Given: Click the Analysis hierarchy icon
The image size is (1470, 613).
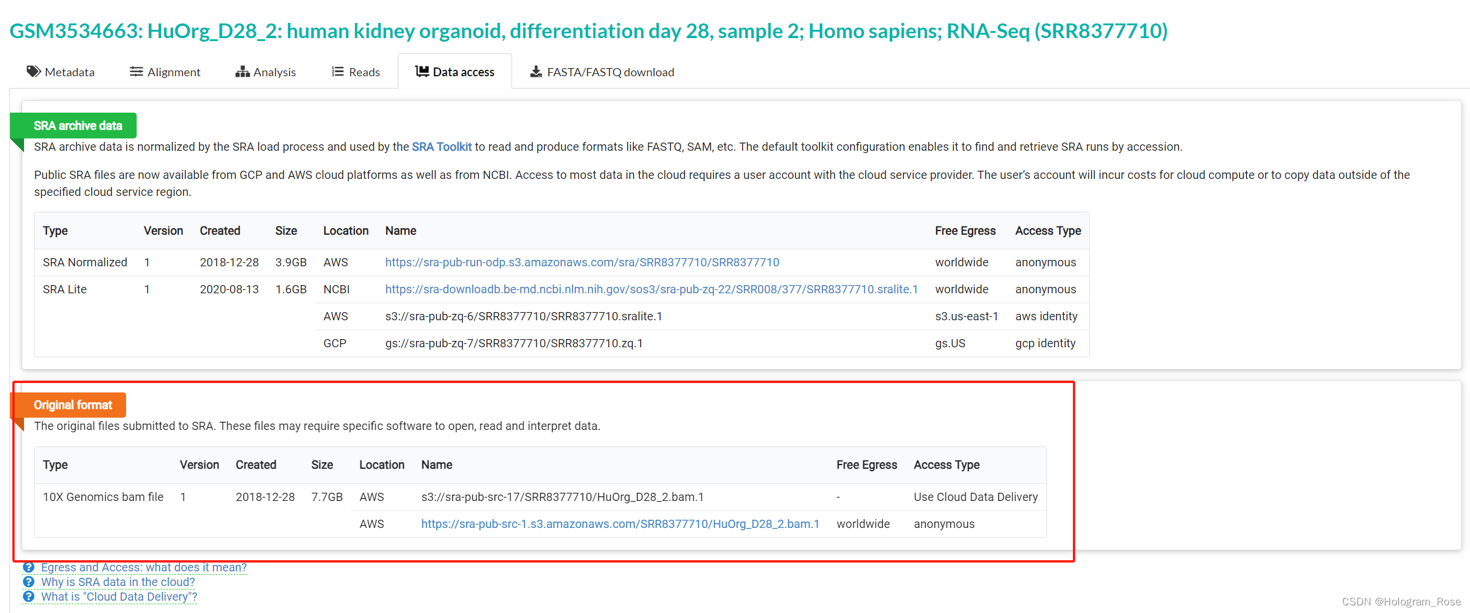Looking at the screenshot, I should click(x=242, y=72).
